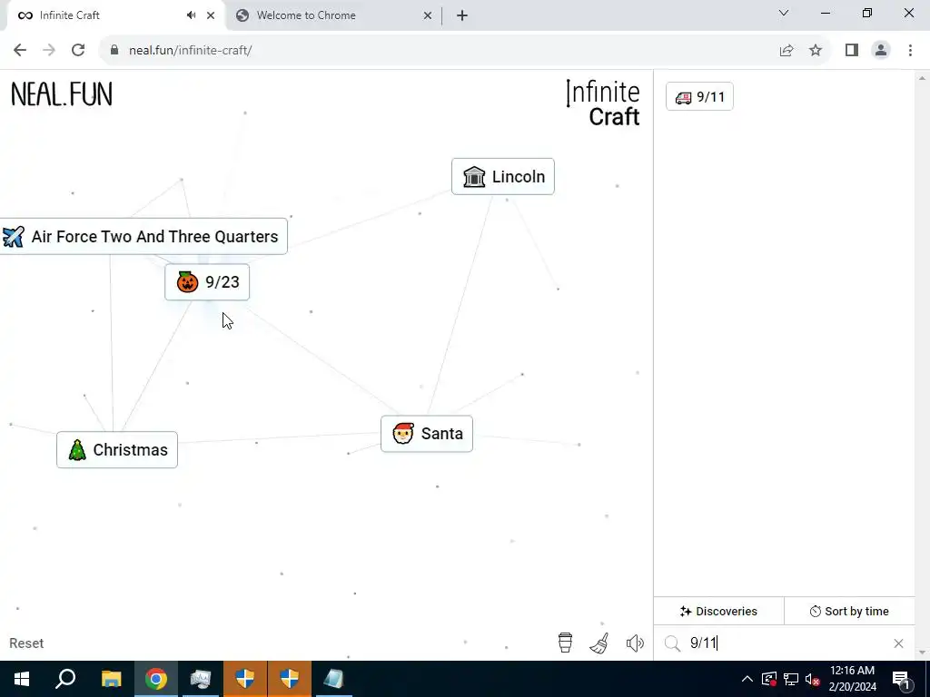
Task: Click the search box containing 9/11
Action: (786, 643)
